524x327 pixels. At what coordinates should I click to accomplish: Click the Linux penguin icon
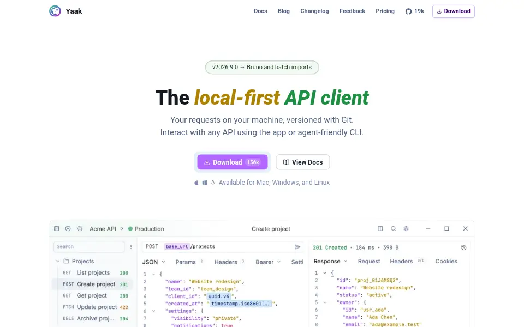(x=213, y=183)
